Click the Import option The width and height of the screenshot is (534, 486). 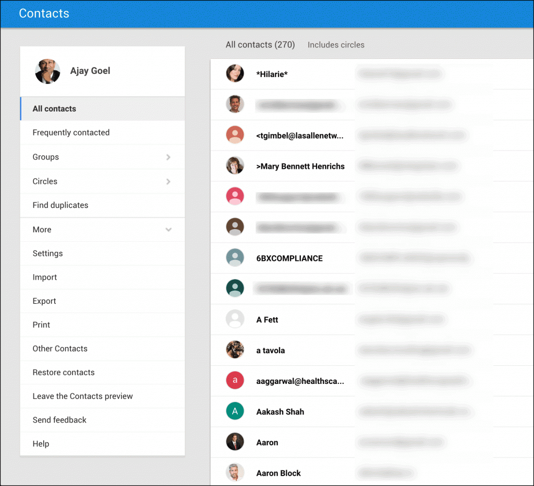(45, 277)
